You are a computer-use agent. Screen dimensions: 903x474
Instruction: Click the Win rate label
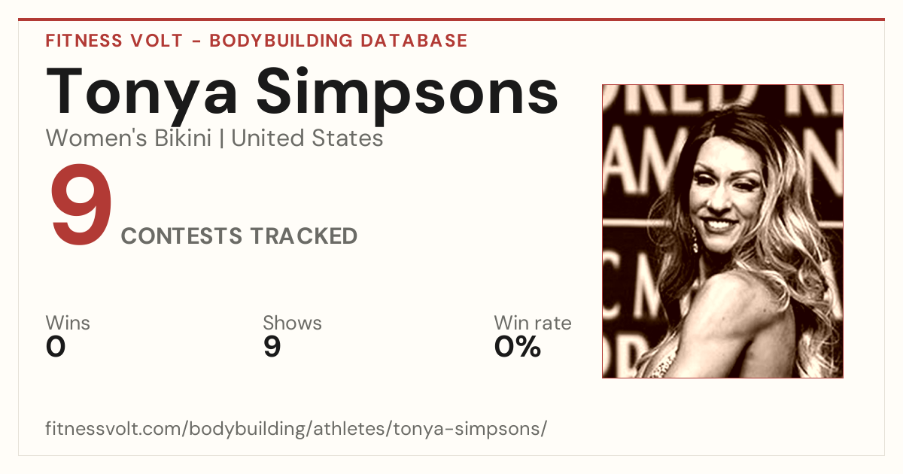[x=533, y=324]
